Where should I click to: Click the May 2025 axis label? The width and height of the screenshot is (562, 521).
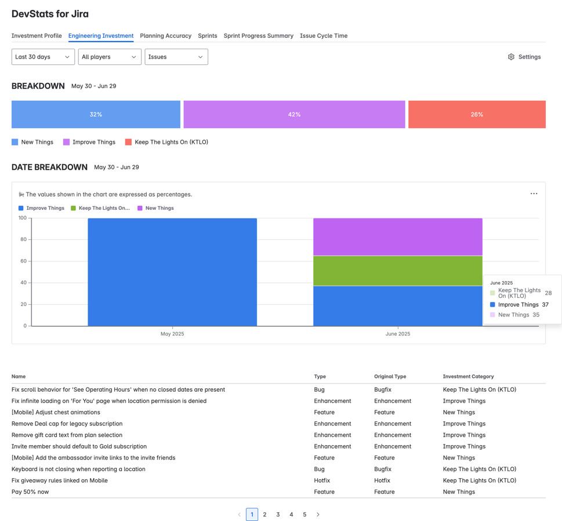point(172,334)
